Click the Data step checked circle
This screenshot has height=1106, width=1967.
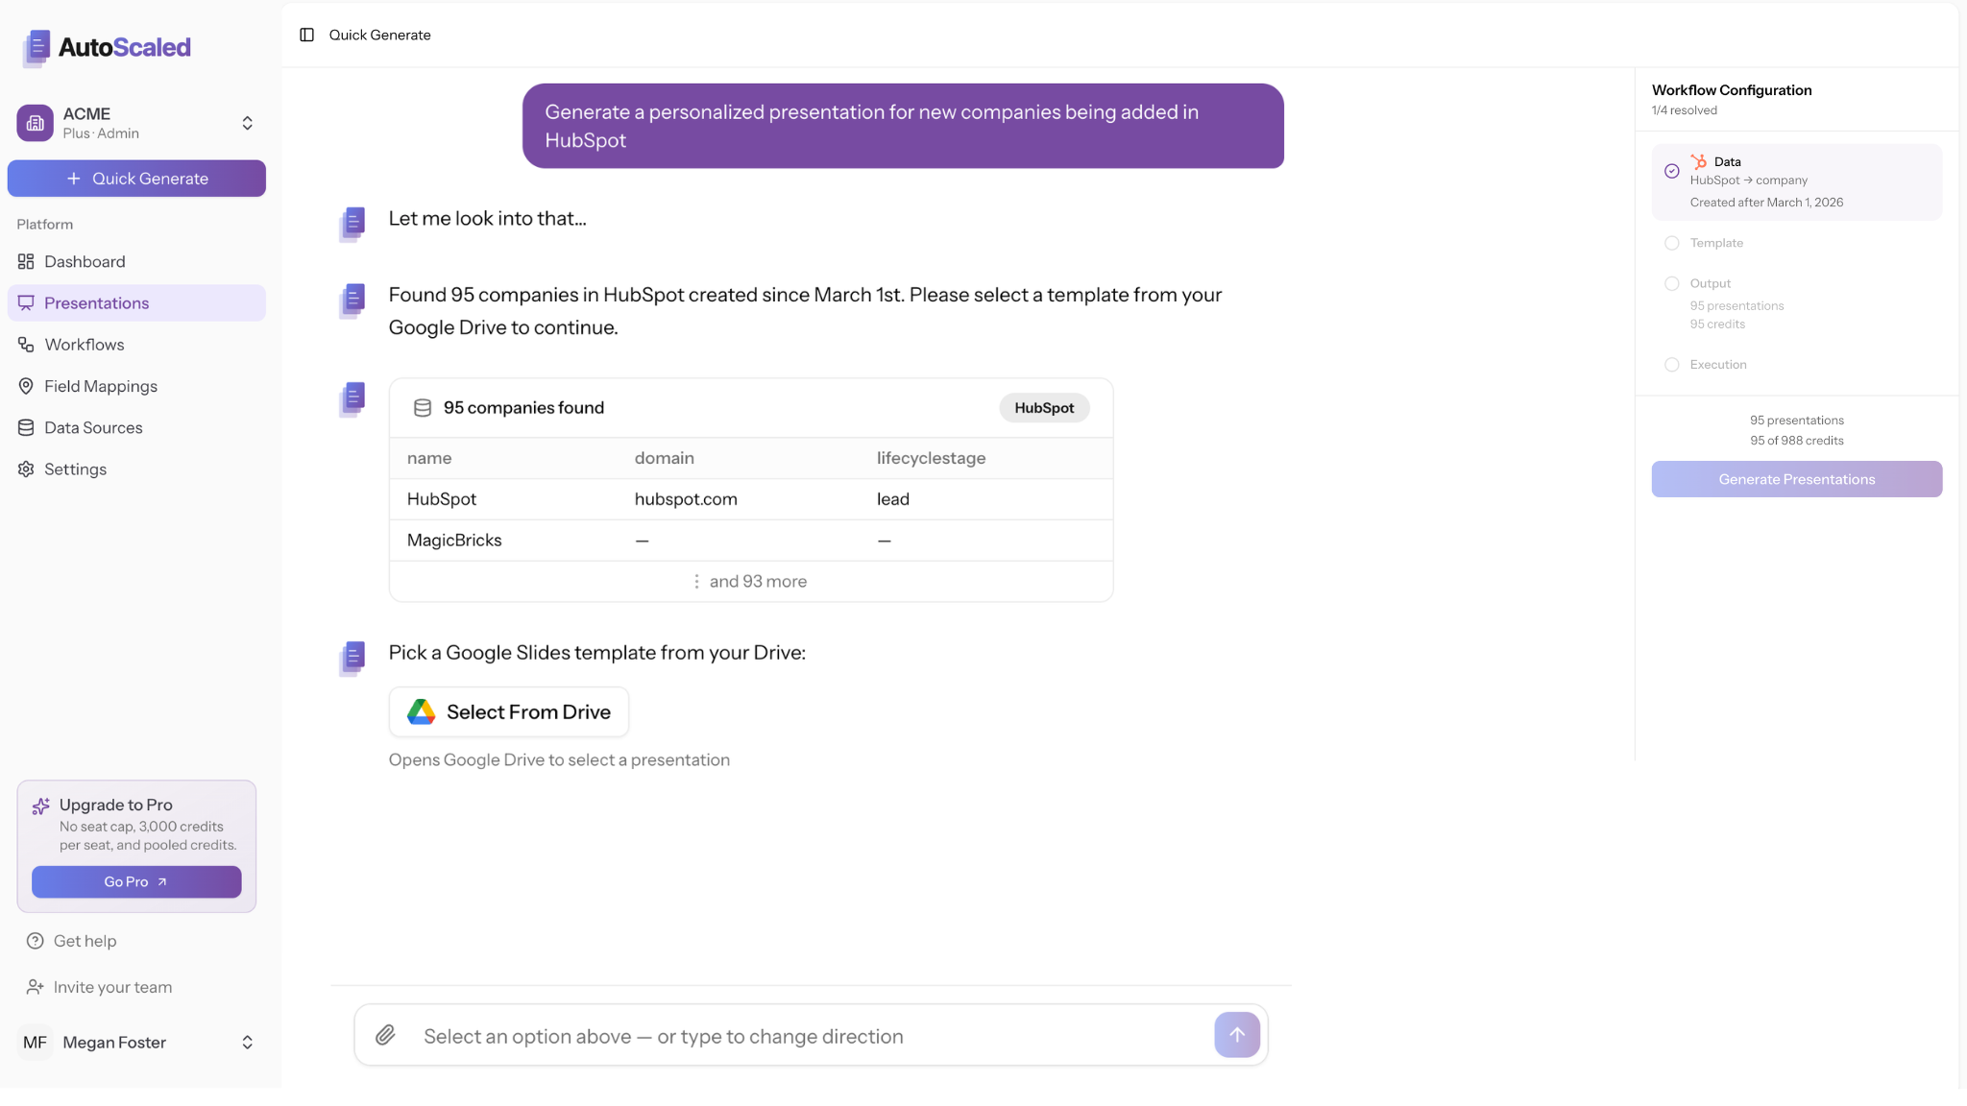click(x=1671, y=171)
